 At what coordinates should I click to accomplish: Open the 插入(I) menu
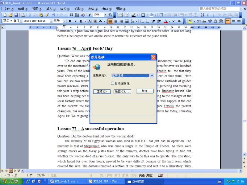click(51, 9)
